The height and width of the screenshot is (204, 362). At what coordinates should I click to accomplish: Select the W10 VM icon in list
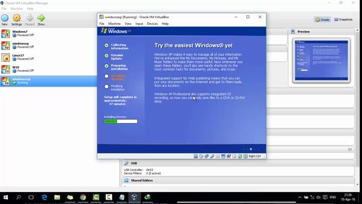pyautogui.click(x=6, y=69)
